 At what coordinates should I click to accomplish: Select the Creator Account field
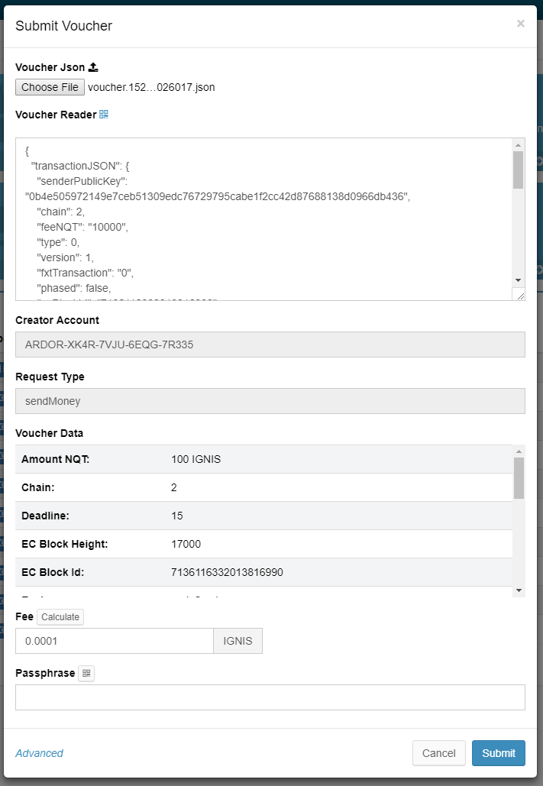pyautogui.click(x=270, y=344)
